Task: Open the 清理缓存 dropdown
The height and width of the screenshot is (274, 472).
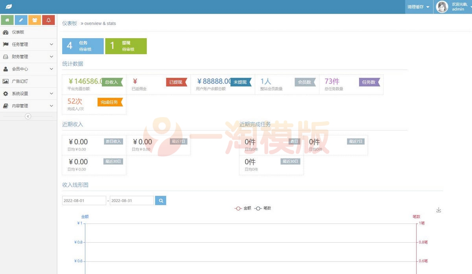Action: click(419, 7)
